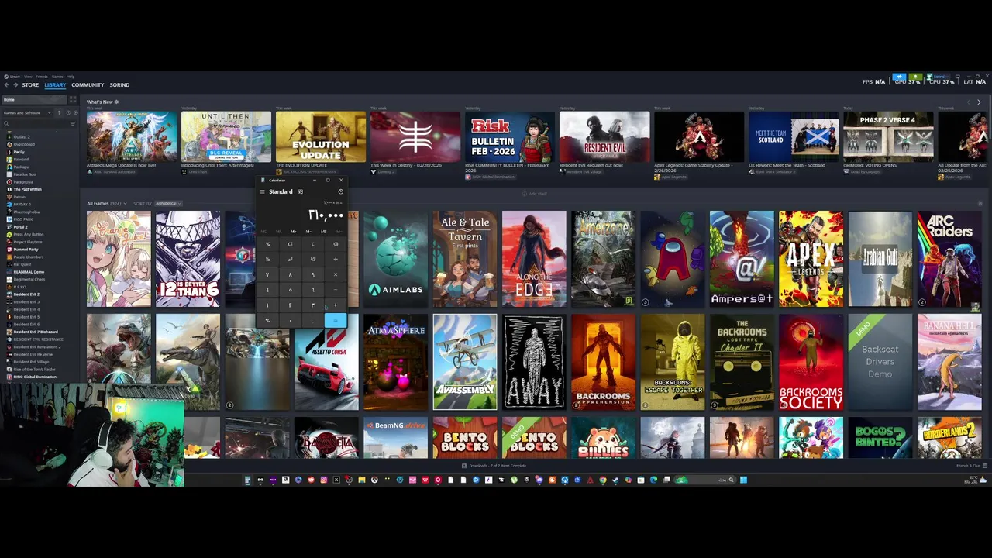This screenshot has width=992, height=558.
Task: Open the Until Then Afterimages news thumbnail
Action: tap(226, 136)
